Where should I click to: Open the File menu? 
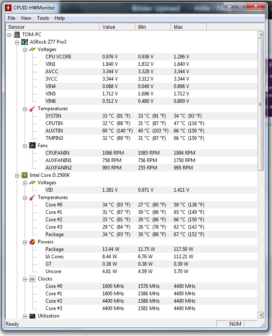click(x=11, y=18)
